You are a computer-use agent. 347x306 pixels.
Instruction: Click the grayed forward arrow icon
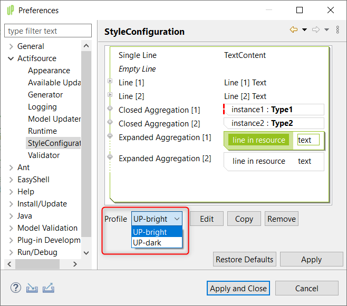pyautogui.click(x=316, y=30)
